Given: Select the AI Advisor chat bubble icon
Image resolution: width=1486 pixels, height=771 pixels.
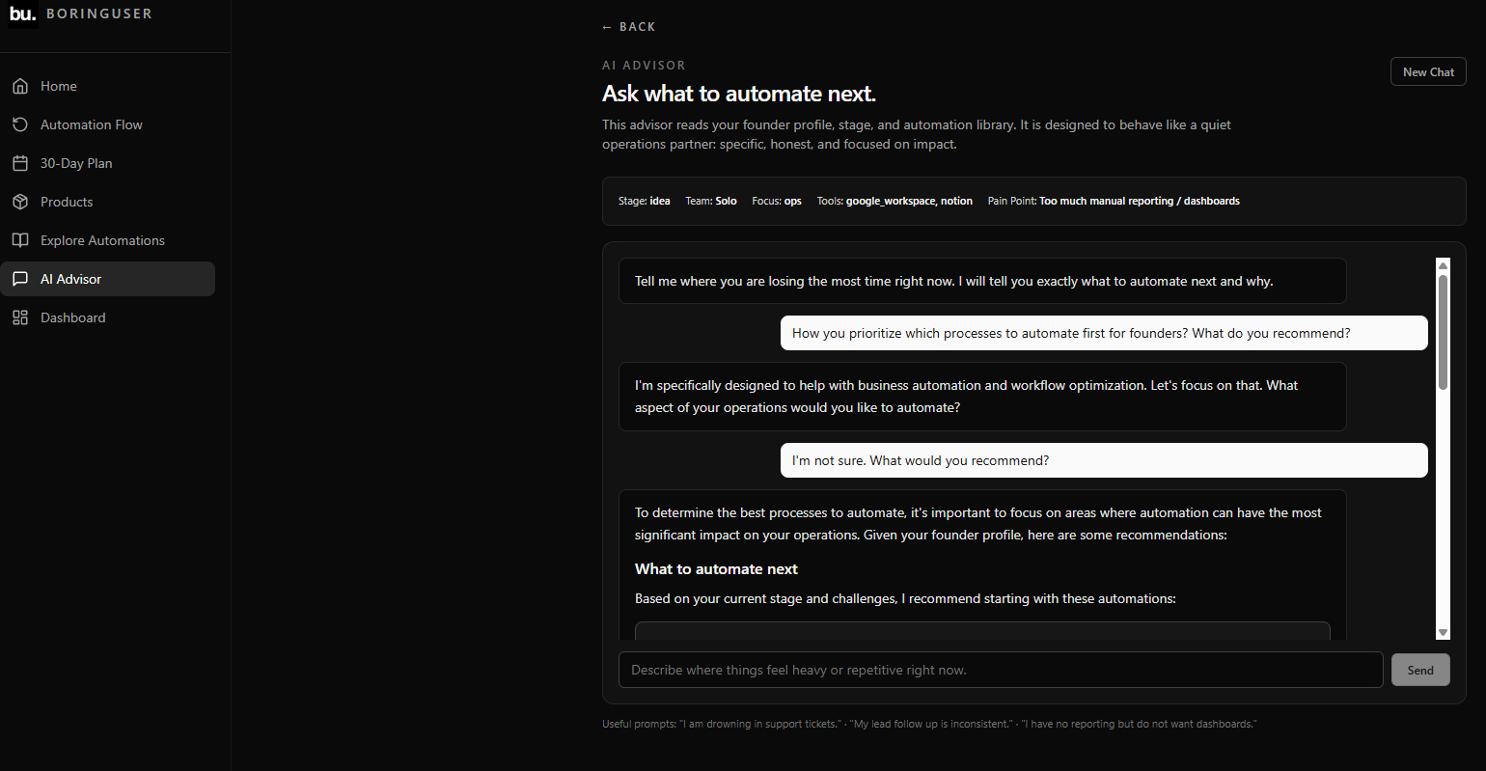Looking at the screenshot, I should [19, 279].
